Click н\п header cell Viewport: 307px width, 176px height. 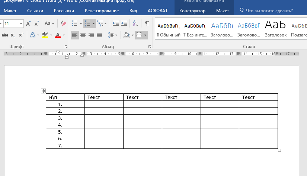pyautogui.click(x=65, y=97)
